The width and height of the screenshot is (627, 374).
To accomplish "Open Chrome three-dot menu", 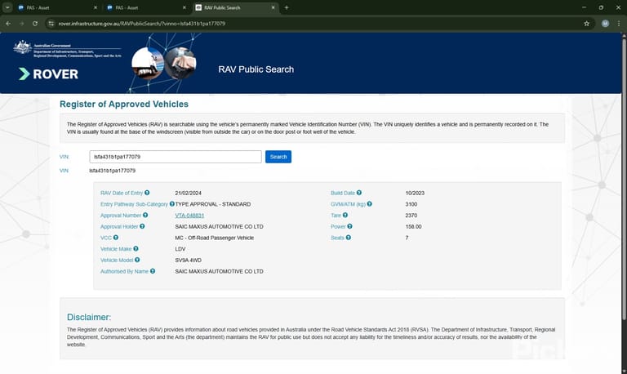I will tap(619, 24).
